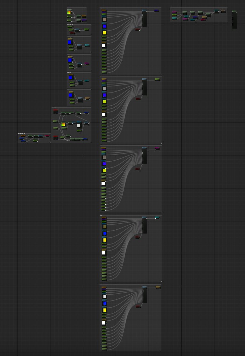Select the gray texture preview in the second large group

(104, 88)
